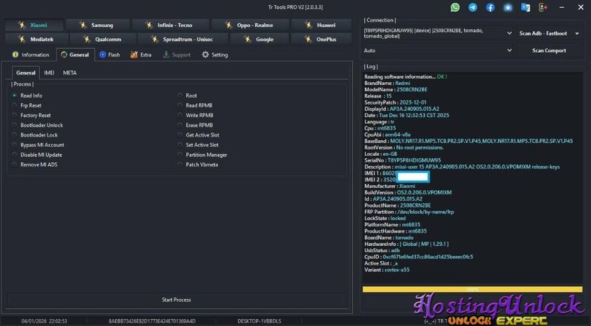The image size is (591, 326).
Task: Open the Telegram channel icon
Action: point(472,7)
